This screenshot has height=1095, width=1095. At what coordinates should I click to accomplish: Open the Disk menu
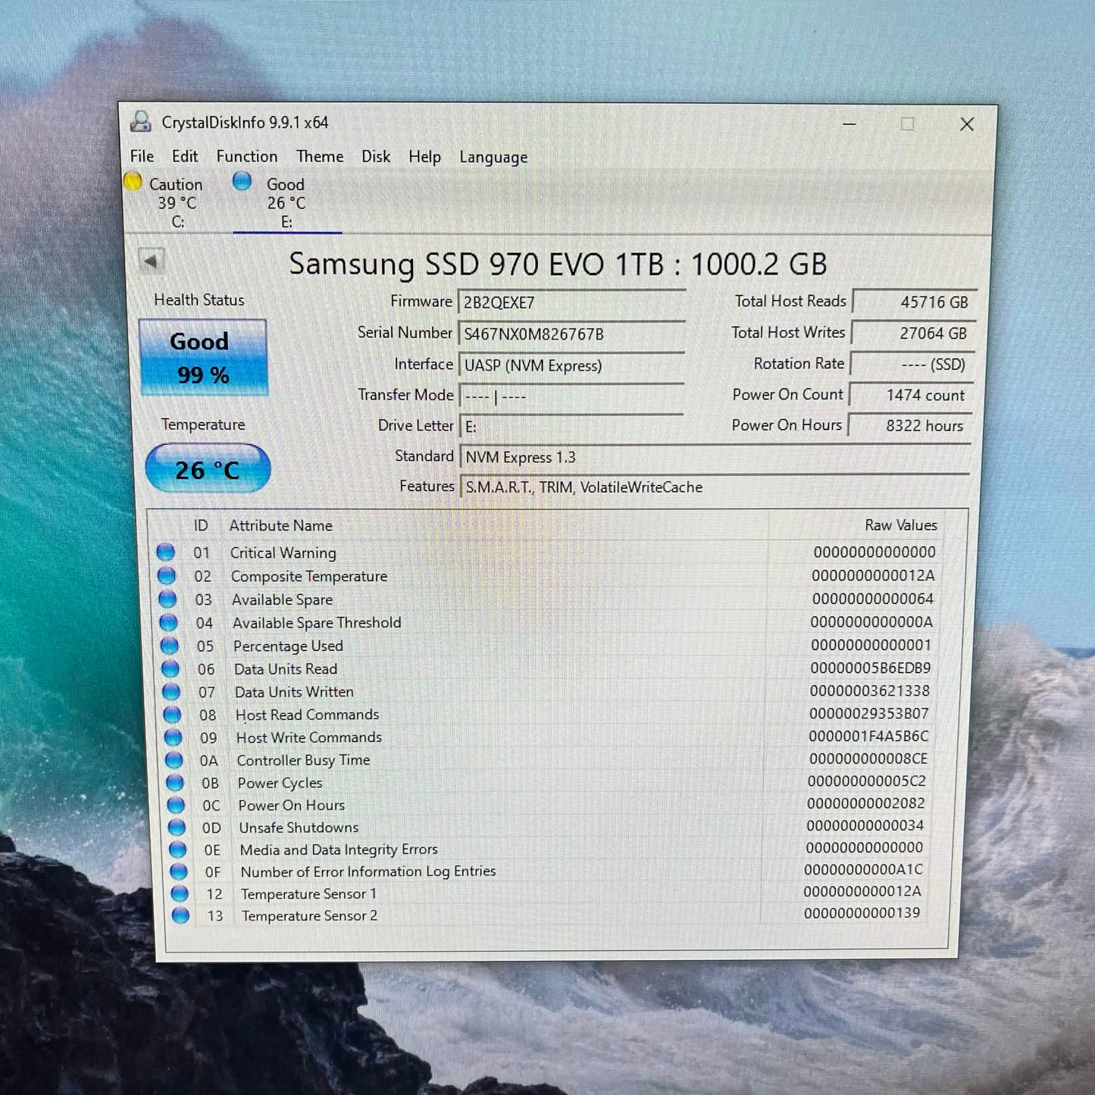click(x=376, y=156)
